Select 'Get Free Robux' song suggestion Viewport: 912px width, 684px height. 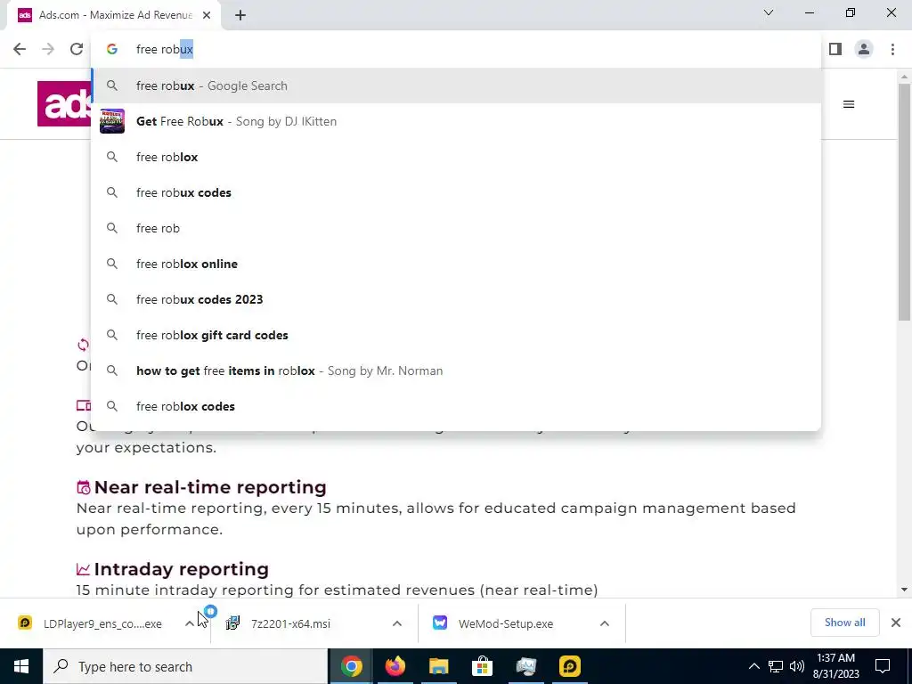click(x=457, y=121)
